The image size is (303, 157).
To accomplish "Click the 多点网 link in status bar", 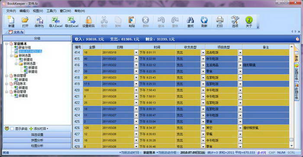I will pyautogui.click(x=261, y=153).
